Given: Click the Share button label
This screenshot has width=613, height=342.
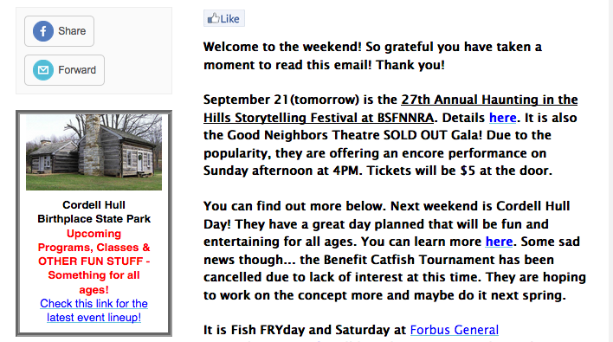Looking at the screenshot, I should tap(72, 31).
